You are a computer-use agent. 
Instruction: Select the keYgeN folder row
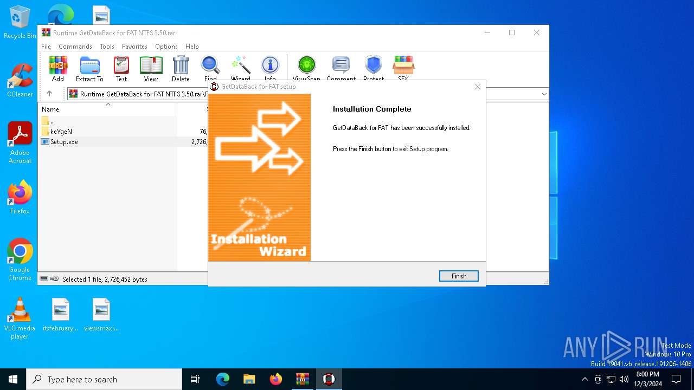pos(124,131)
